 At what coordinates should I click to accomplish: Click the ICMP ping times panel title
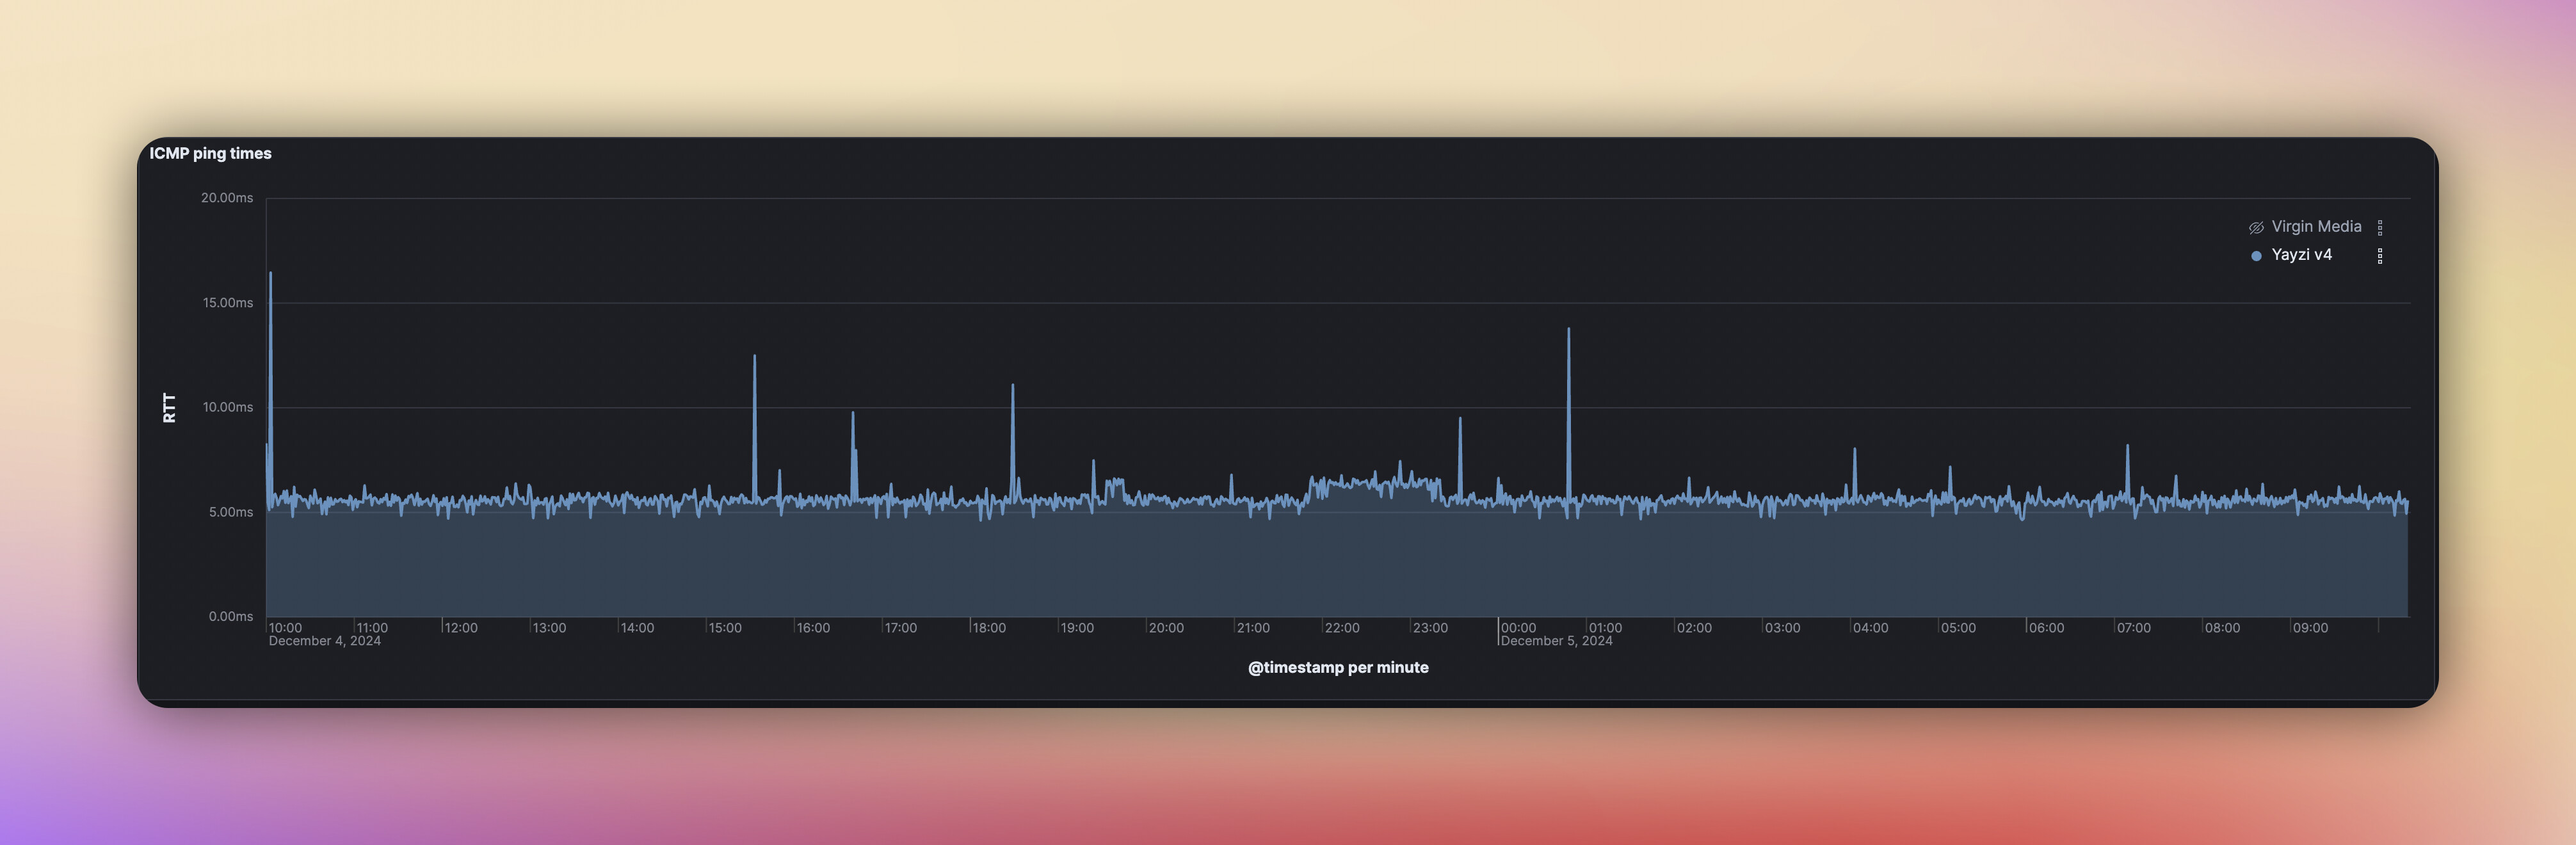click(210, 153)
